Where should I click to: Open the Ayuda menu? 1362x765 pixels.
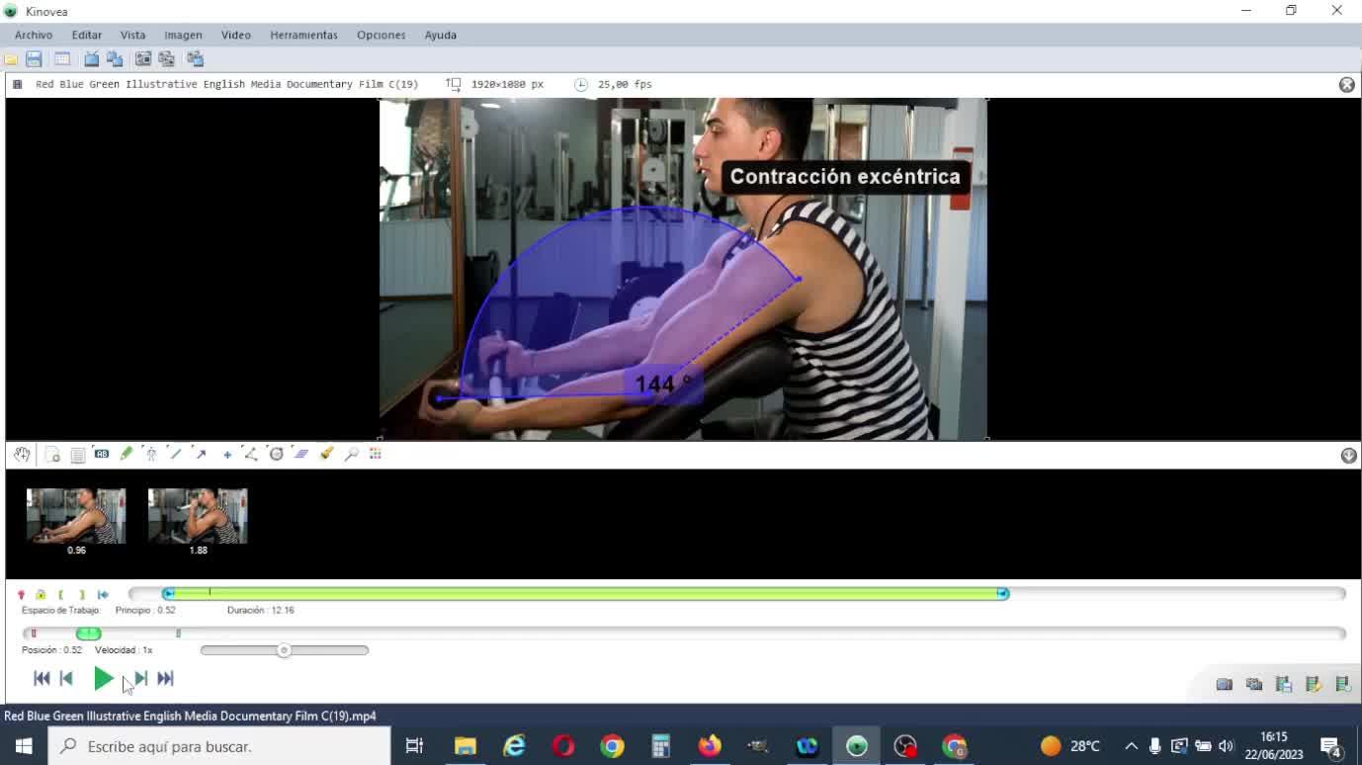tap(441, 35)
